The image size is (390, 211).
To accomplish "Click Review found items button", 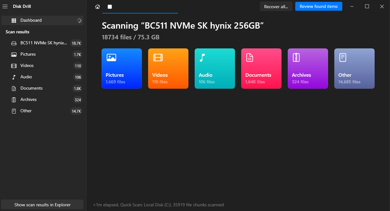I will [319, 6].
